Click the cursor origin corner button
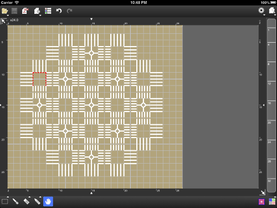The image size is (277, 208). [x=3, y=21]
